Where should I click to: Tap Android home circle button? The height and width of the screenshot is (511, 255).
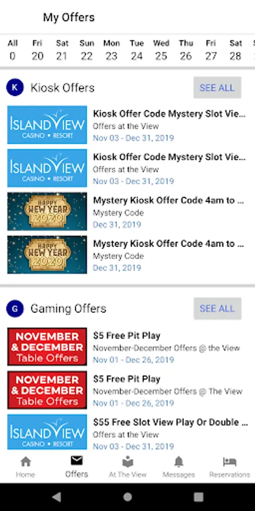click(127, 497)
